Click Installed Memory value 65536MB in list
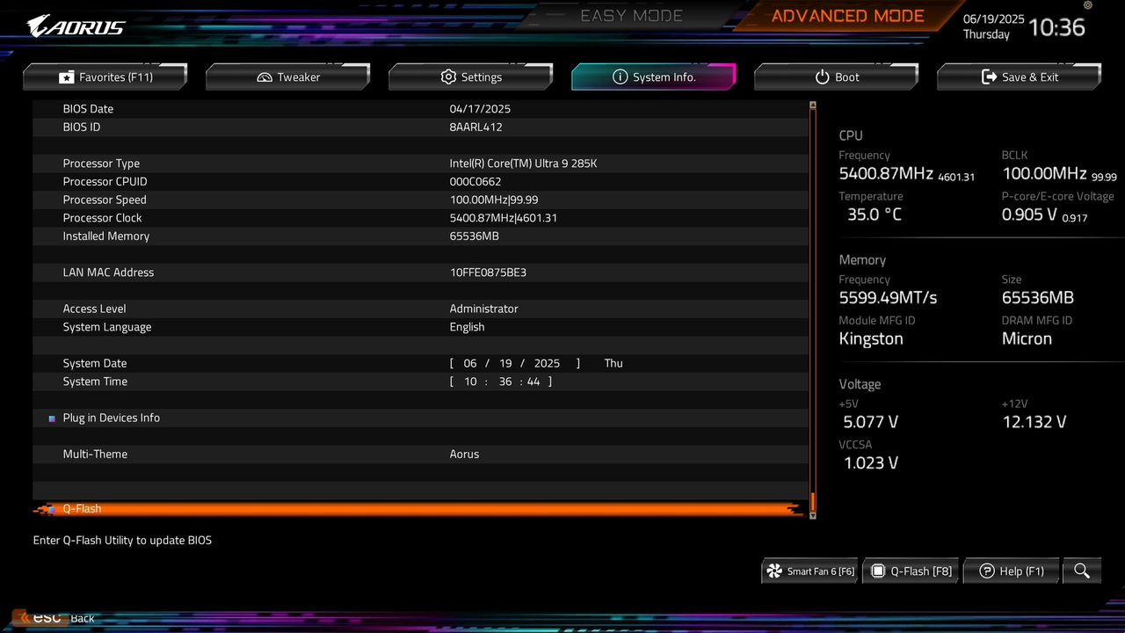The height and width of the screenshot is (633, 1125). click(474, 236)
